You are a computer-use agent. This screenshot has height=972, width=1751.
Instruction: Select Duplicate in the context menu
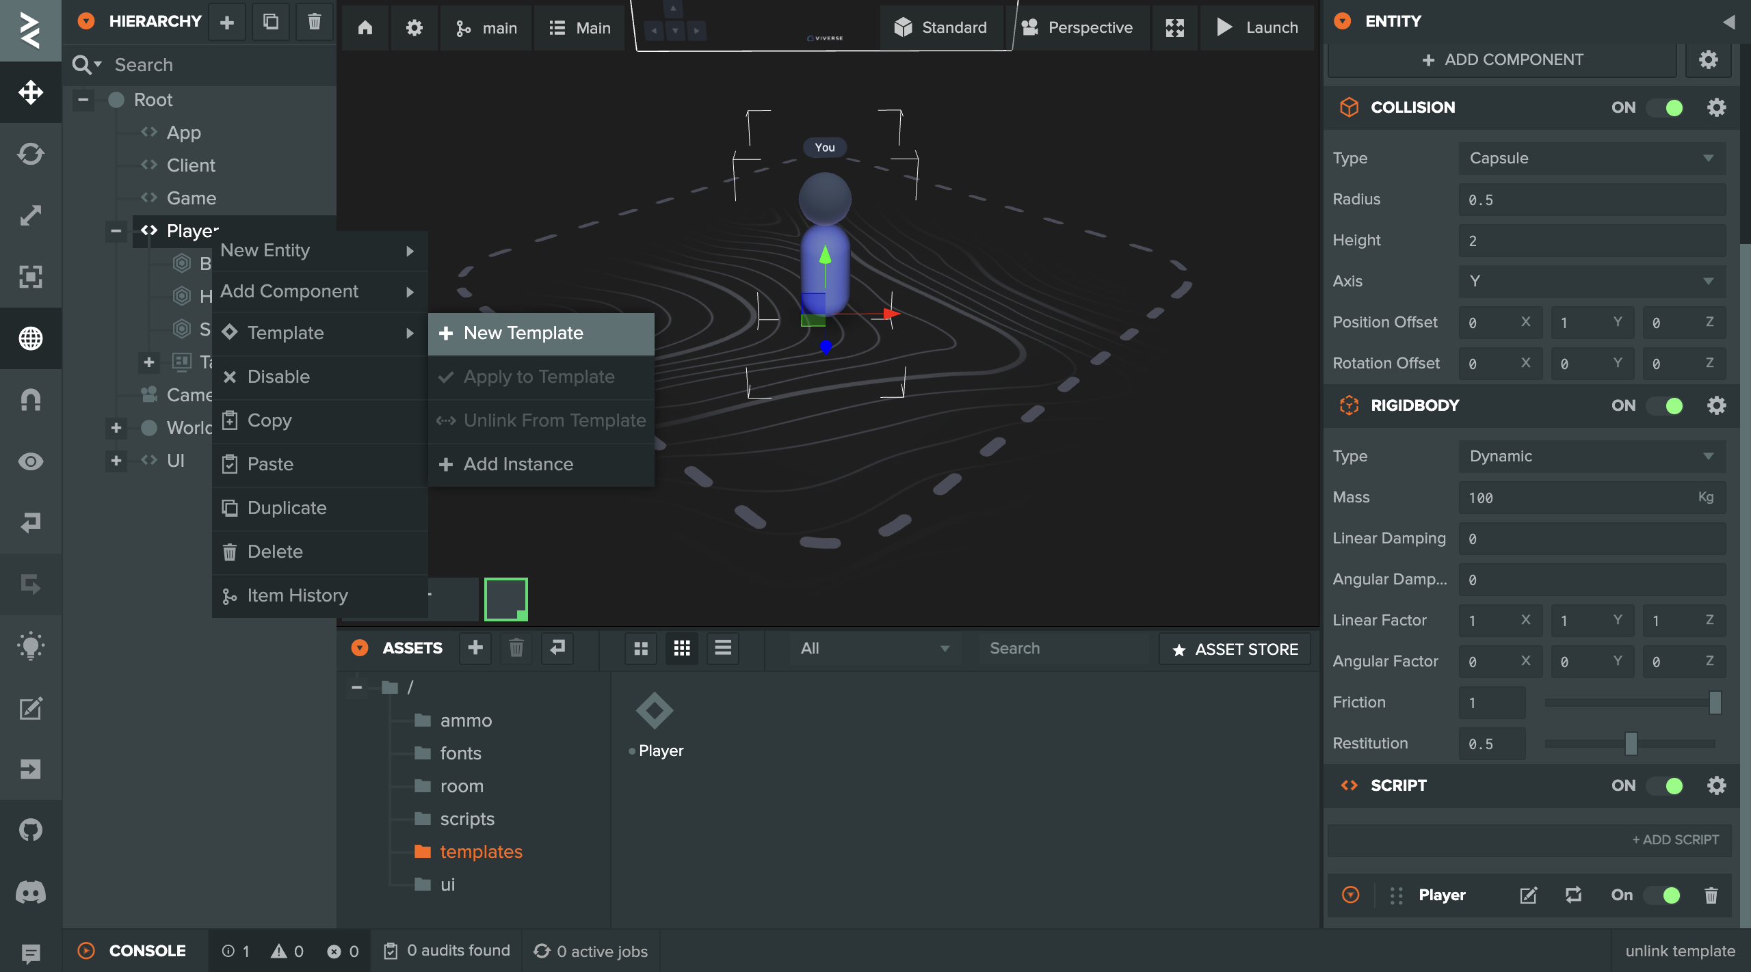(287, 508)
